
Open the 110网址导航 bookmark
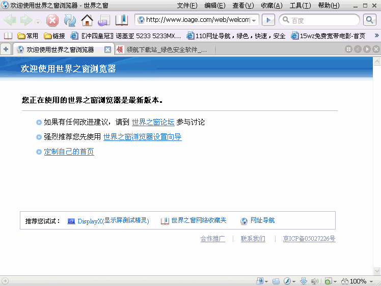[x=236, y=36]
